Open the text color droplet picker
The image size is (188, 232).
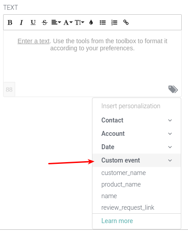point(91,23)
